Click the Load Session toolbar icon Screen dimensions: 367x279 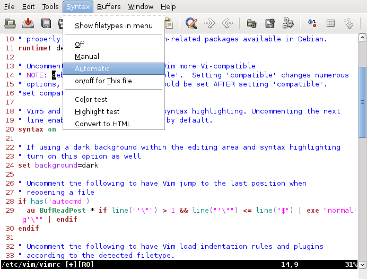point(252,23)
